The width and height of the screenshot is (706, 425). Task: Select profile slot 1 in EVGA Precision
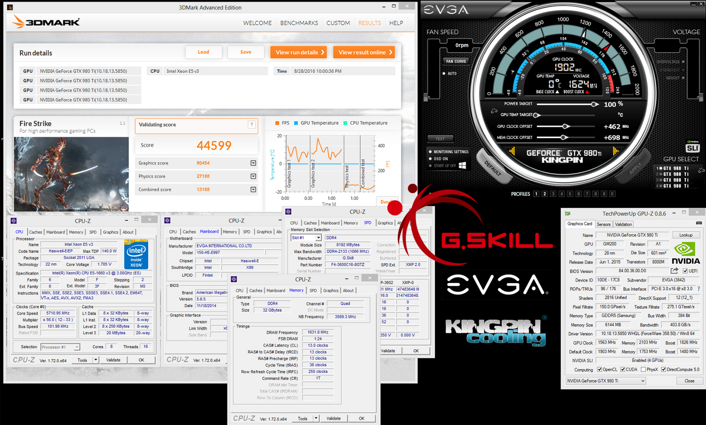point(536,194)
